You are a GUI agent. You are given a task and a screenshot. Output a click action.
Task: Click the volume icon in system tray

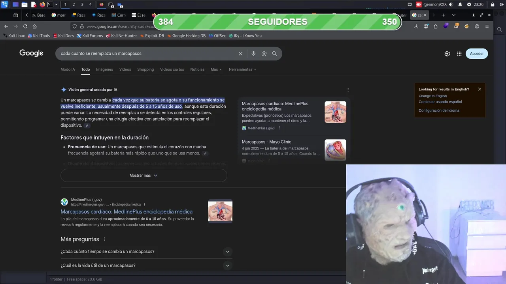[x=451, y=4]
